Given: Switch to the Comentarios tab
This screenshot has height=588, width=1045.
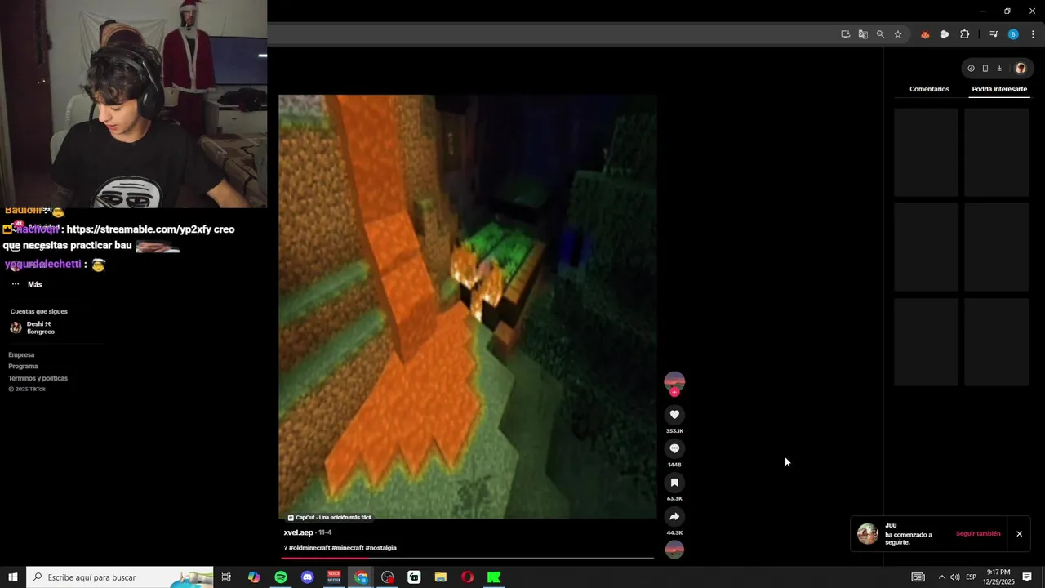Looking at the screenshot, I should point(929,89).
